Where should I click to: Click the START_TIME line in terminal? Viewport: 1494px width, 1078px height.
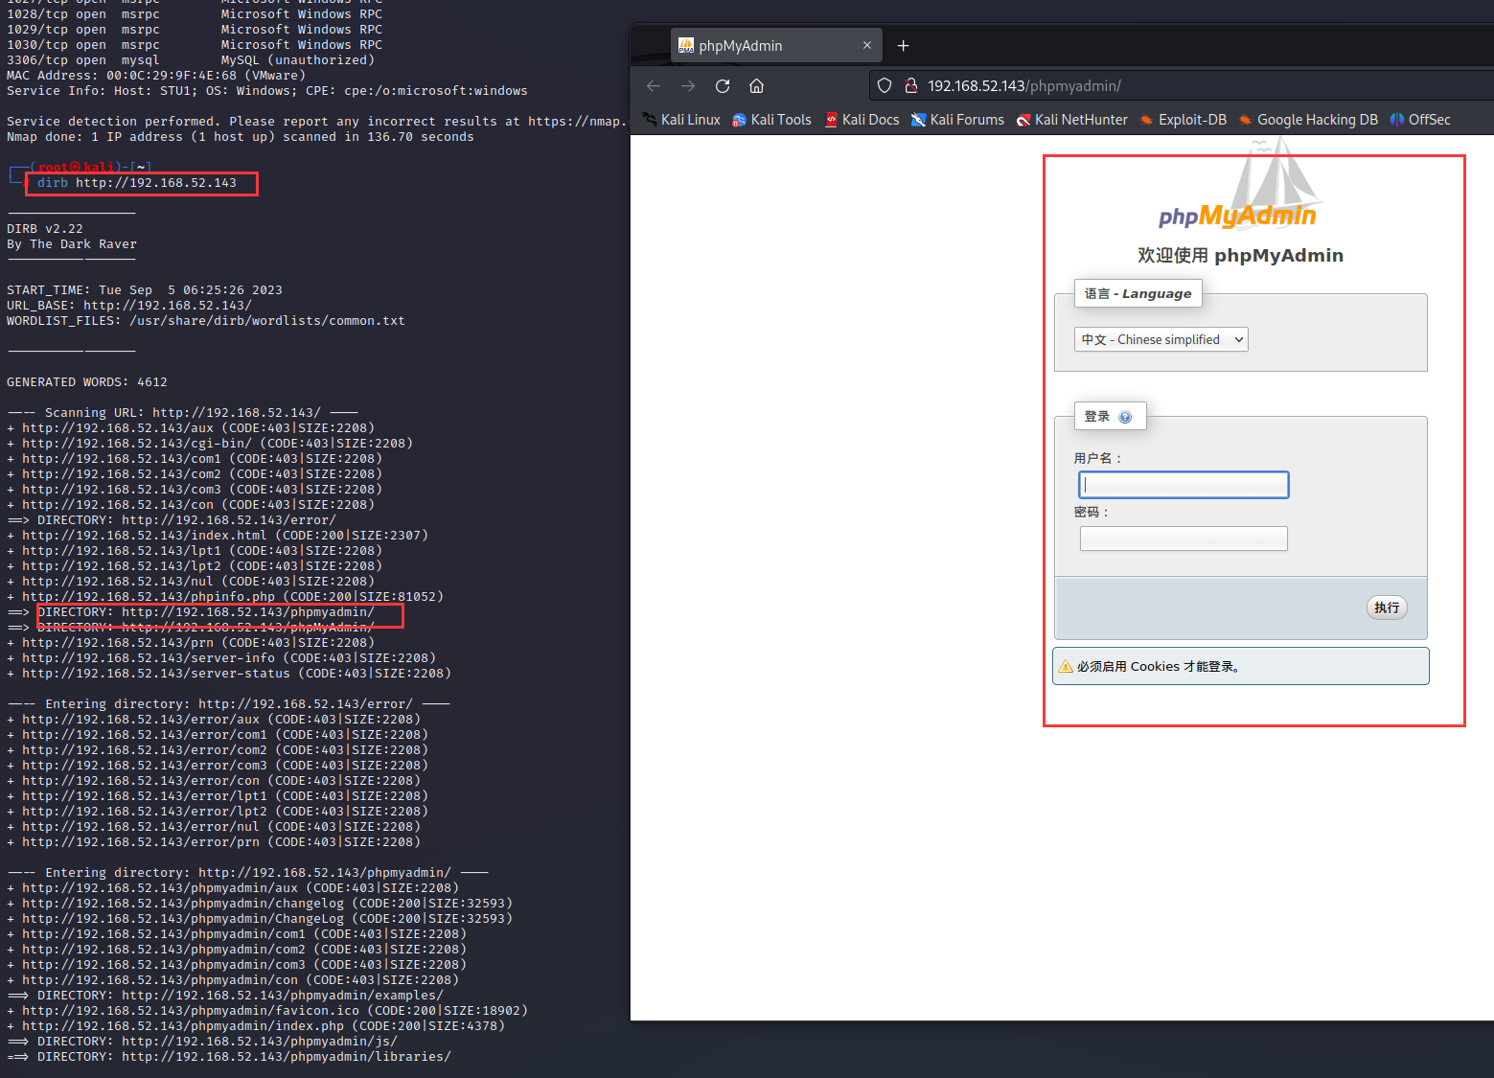point(145,290)
